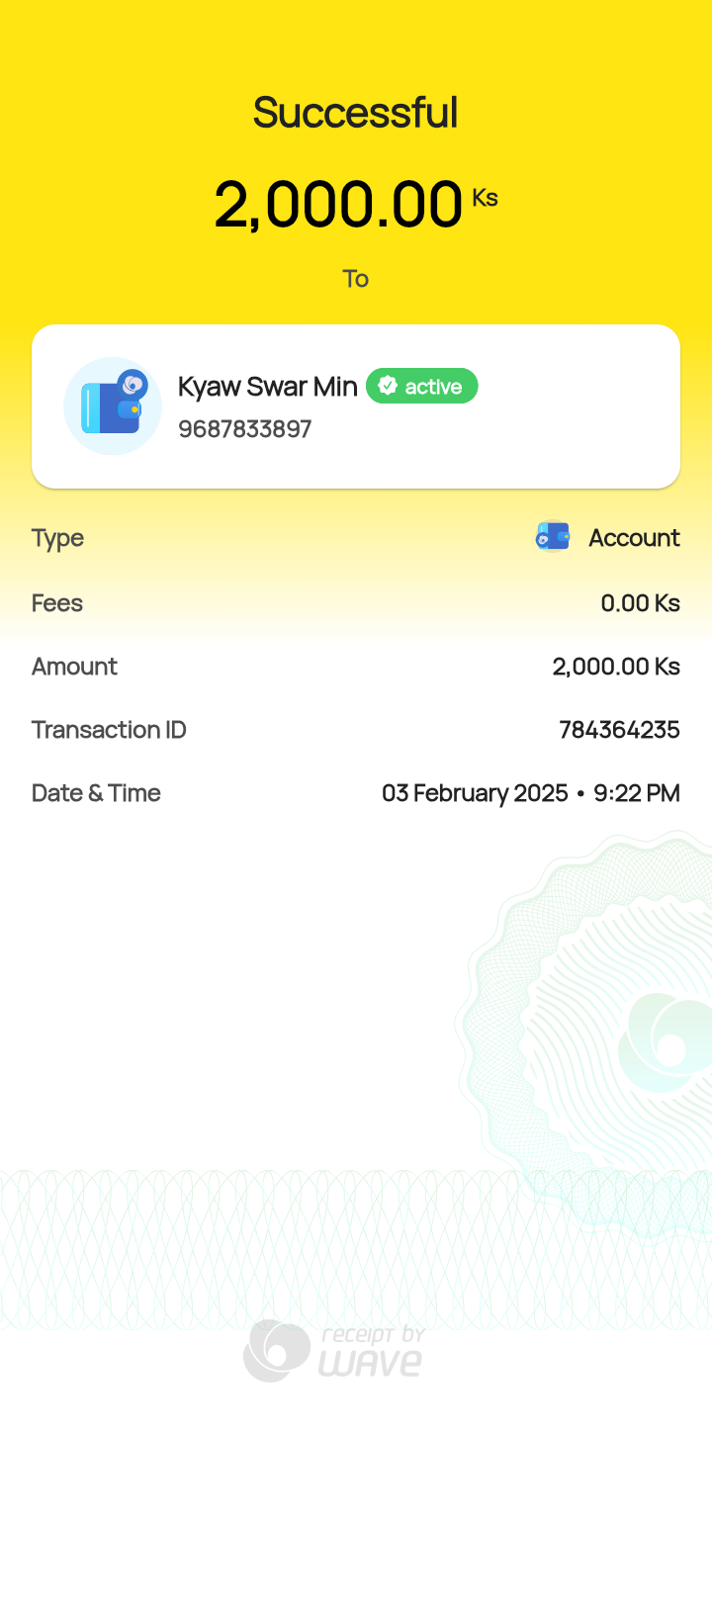Click the Successful heading
The image size is (712, 1621).
(x=355, y=113)
